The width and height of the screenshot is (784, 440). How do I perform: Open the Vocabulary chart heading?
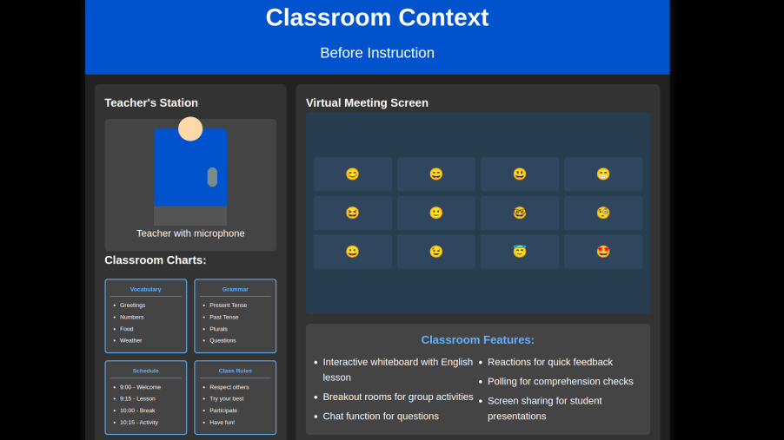[x=146, y=289]
